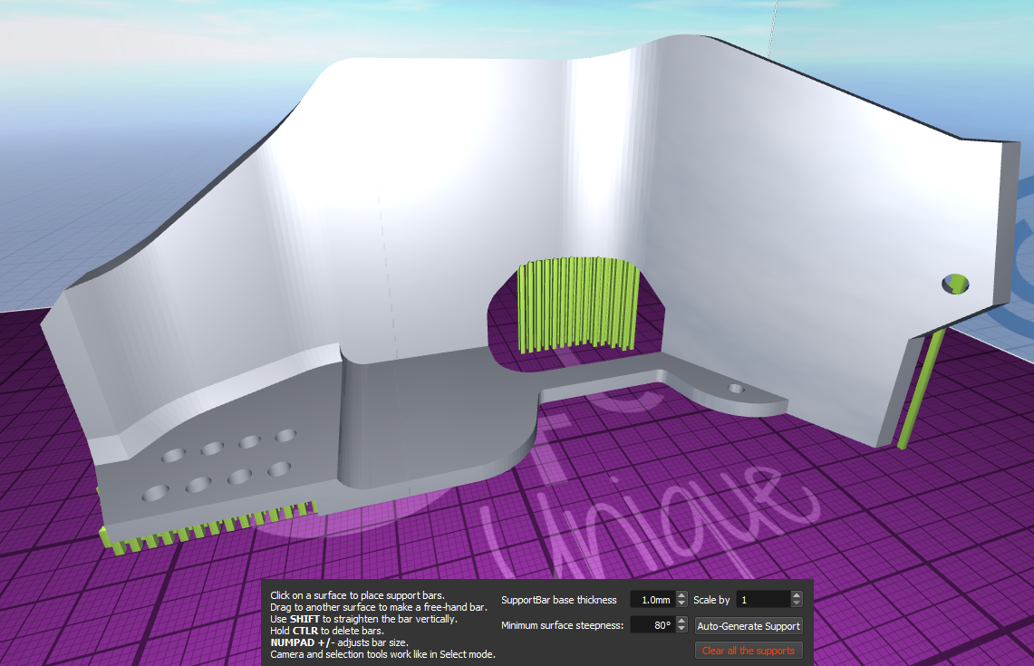Click the 'Click on a surface to place support bars.' text
Screen dimensions: 1034x666
tap(357, 595)
